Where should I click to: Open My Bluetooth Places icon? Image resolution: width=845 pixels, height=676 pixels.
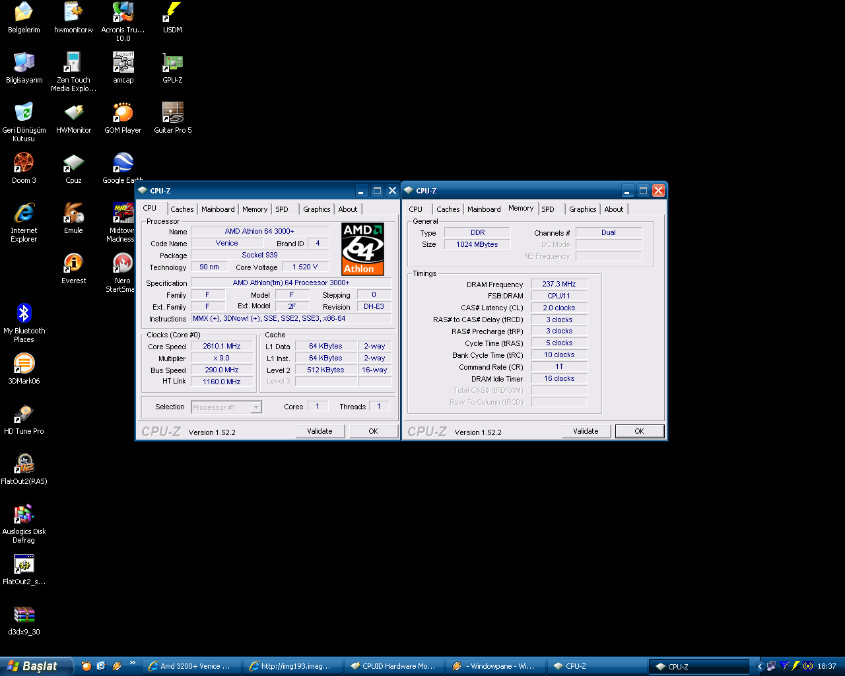coord(24,323)
